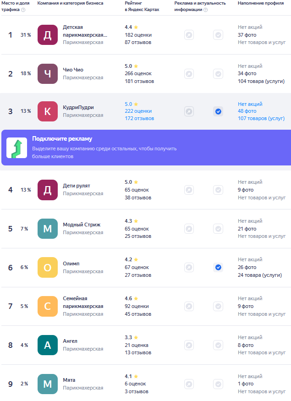Click '107 товаров (услуг)' link for КудриПудри
291x401 pixels.
(x=261, y=119)
